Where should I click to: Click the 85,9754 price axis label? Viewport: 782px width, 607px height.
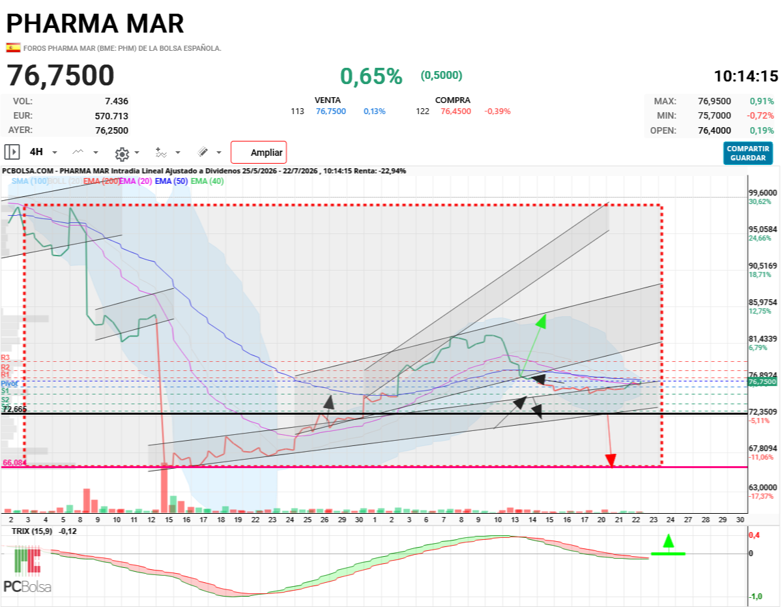click(763, 303)
